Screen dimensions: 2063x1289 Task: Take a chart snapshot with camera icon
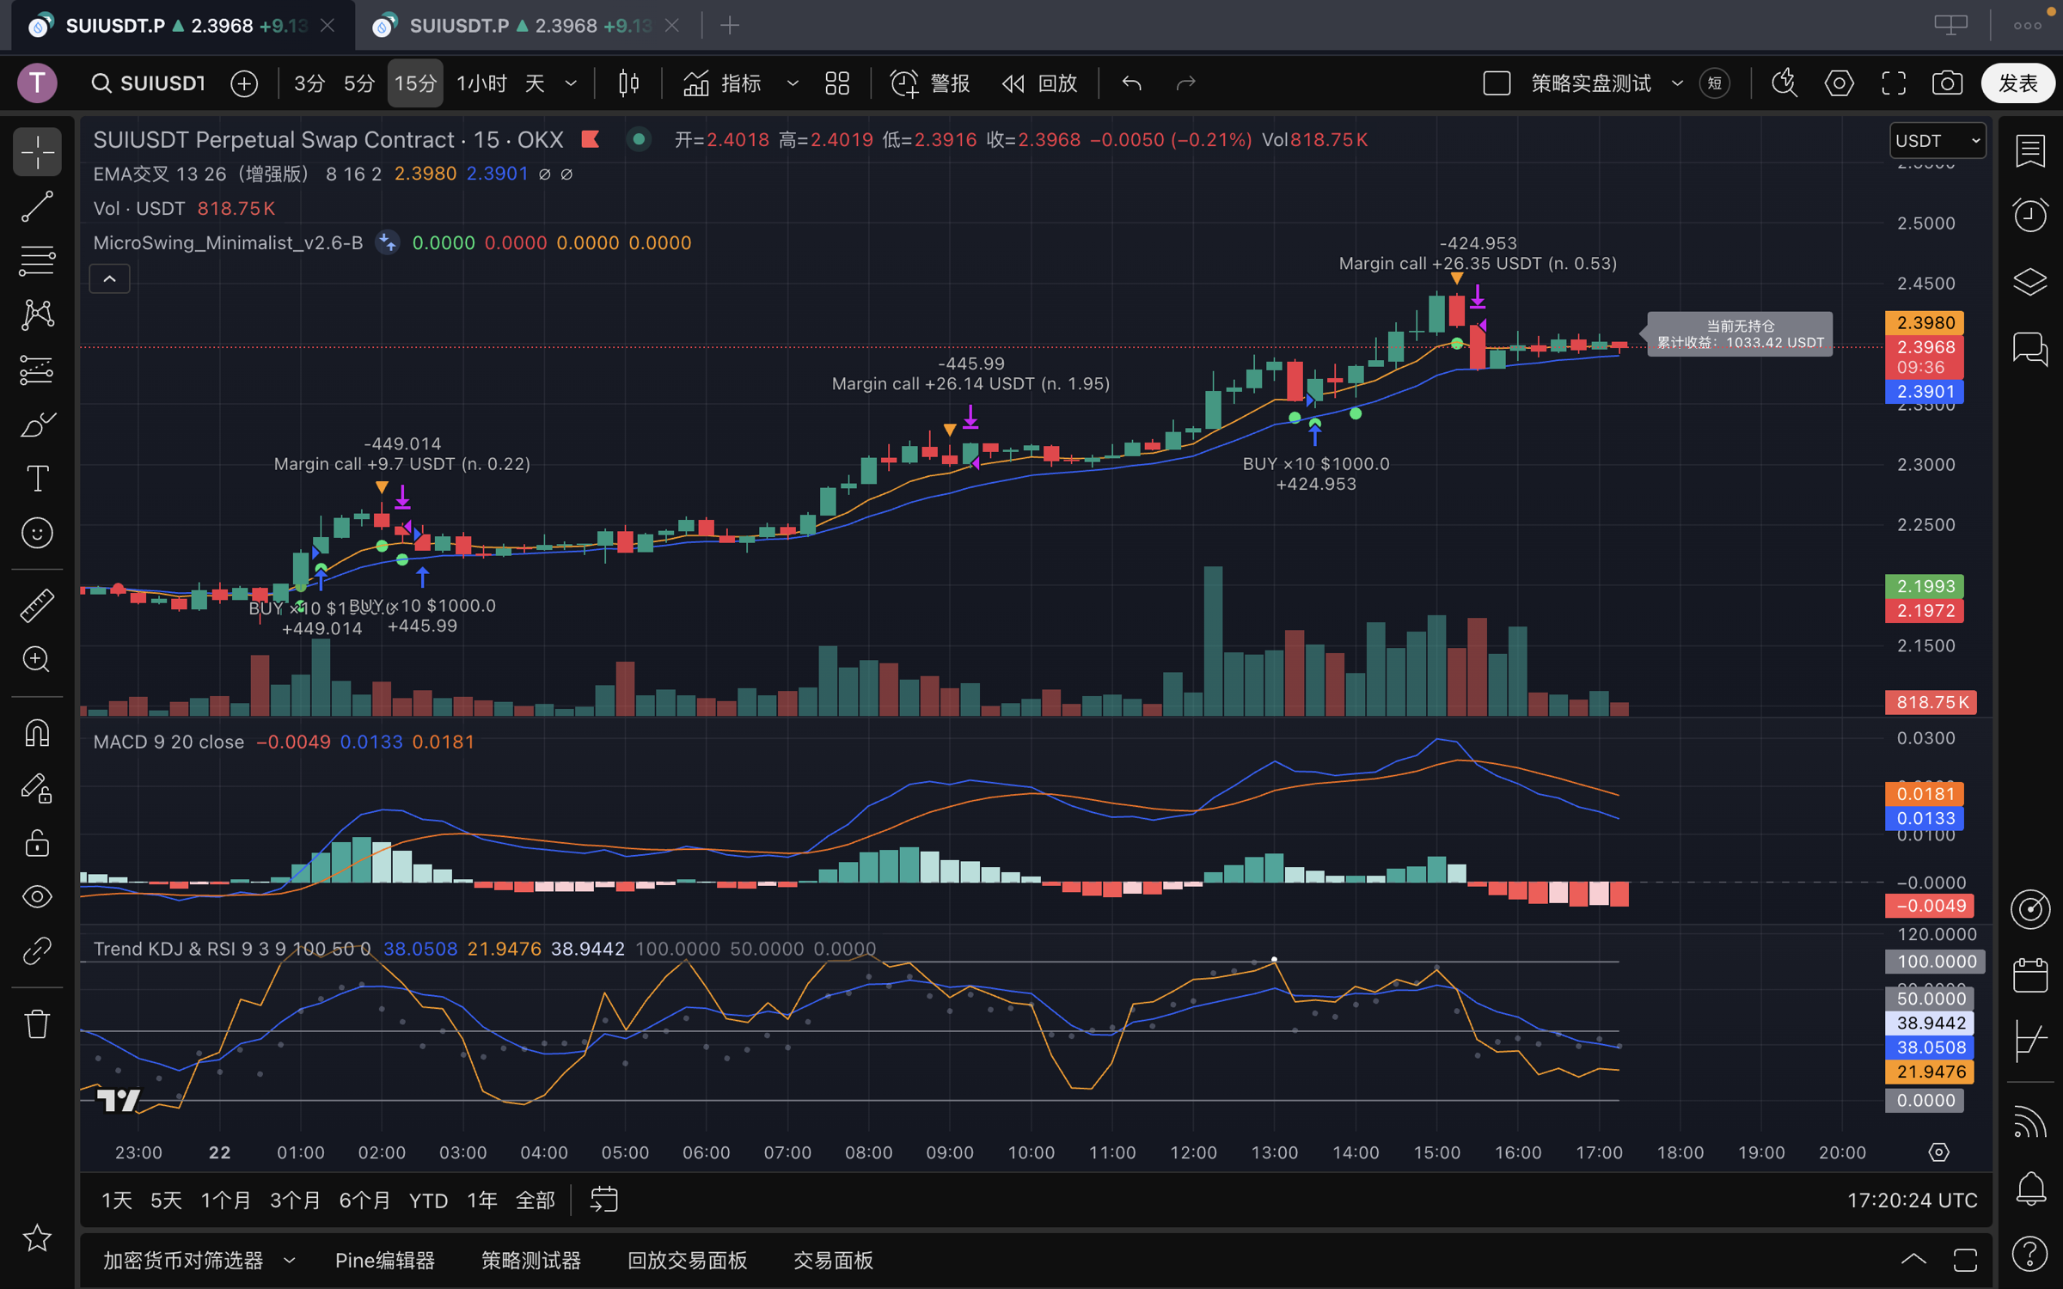[x=1947, y=83]
